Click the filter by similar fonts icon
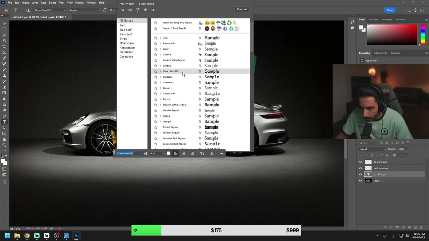 [x=153, y=10]
